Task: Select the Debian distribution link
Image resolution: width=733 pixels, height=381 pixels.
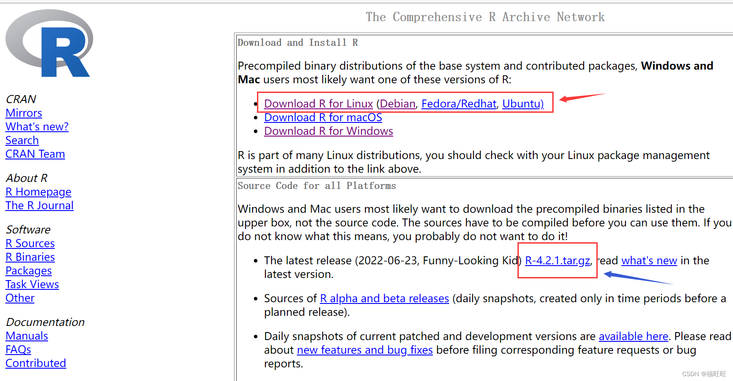Action: tap(398, 104)
